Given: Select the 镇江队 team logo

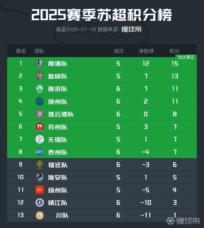Looking at the screenshot, I should [40, 203].
